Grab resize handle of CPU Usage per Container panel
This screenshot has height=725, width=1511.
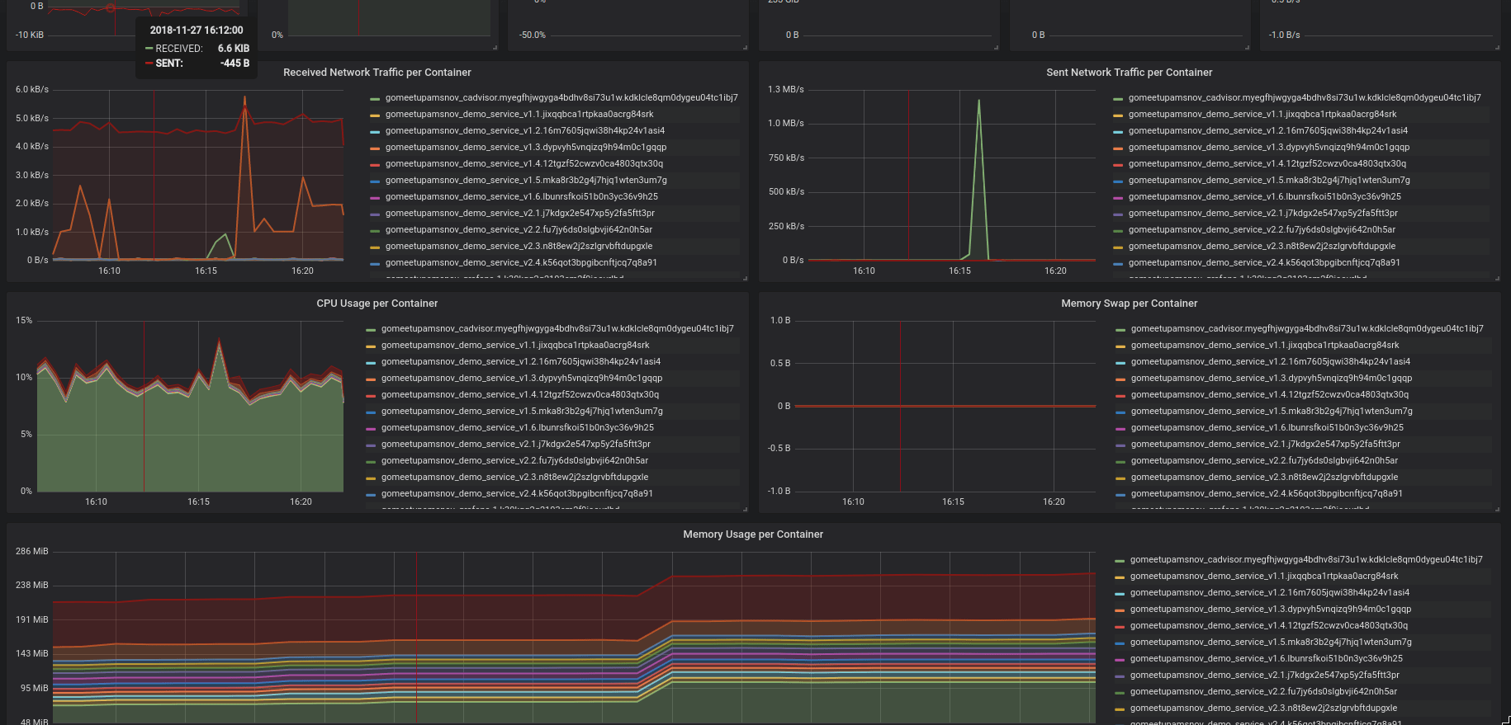click(745, 509)
